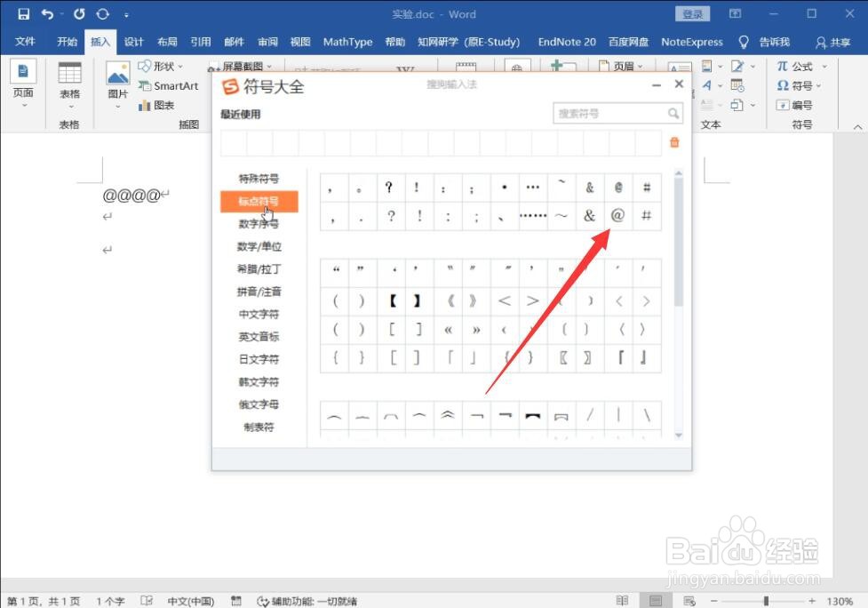
Task: Open the NoteExpress tab
Action: 692,42
